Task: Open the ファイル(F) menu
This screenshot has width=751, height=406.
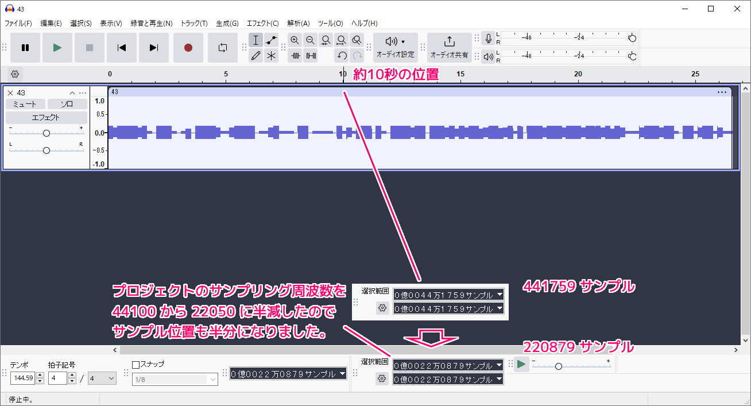Action: coord(18,24)
